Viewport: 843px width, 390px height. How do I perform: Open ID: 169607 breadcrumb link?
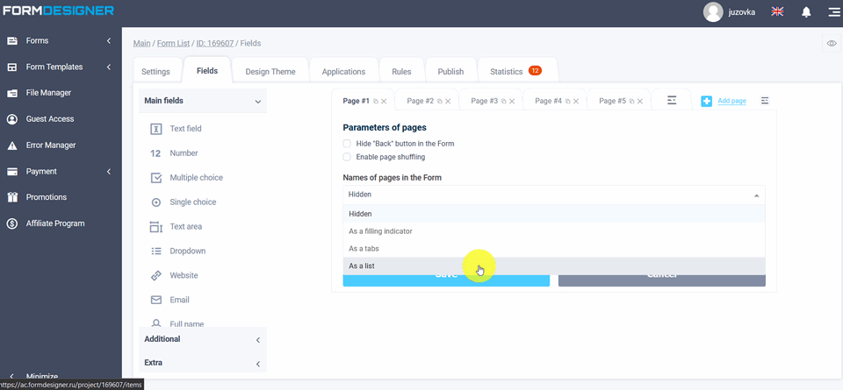coord(215,44)
